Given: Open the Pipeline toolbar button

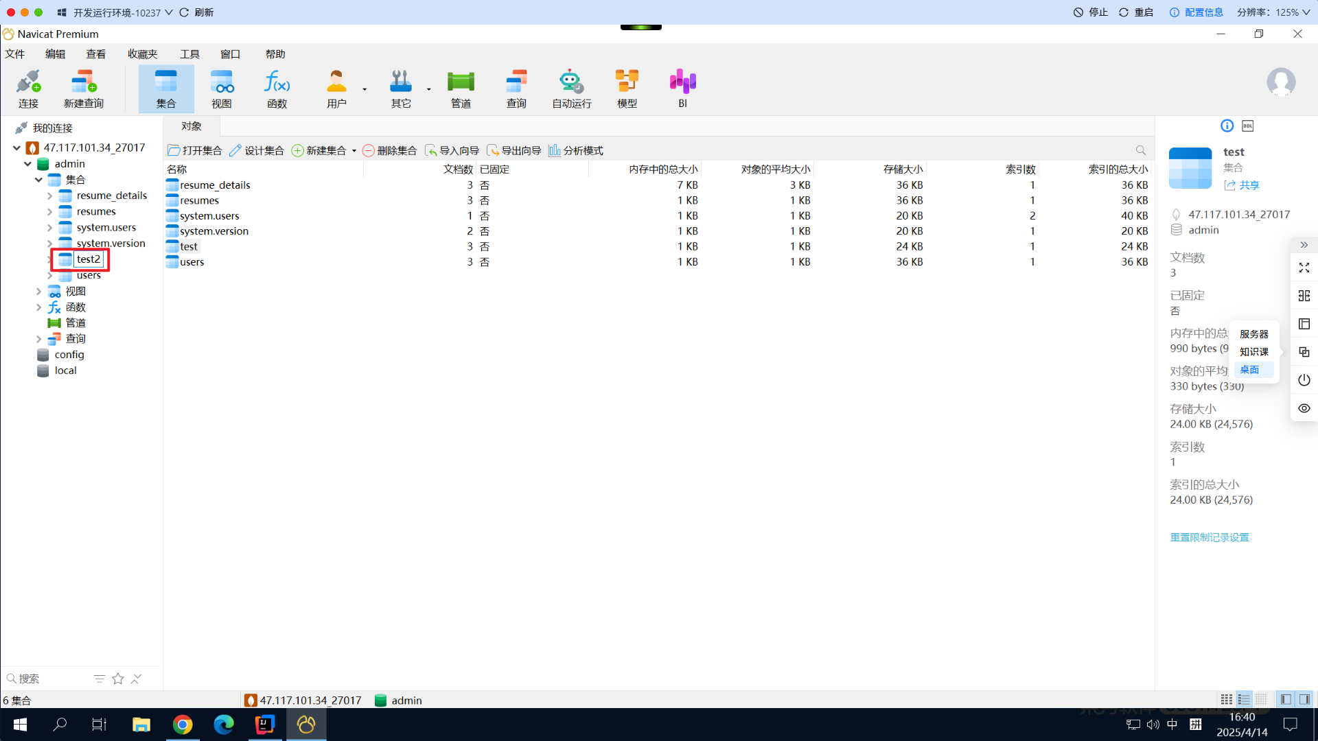Looking at the screenshot, I should [x=461, y=89].
